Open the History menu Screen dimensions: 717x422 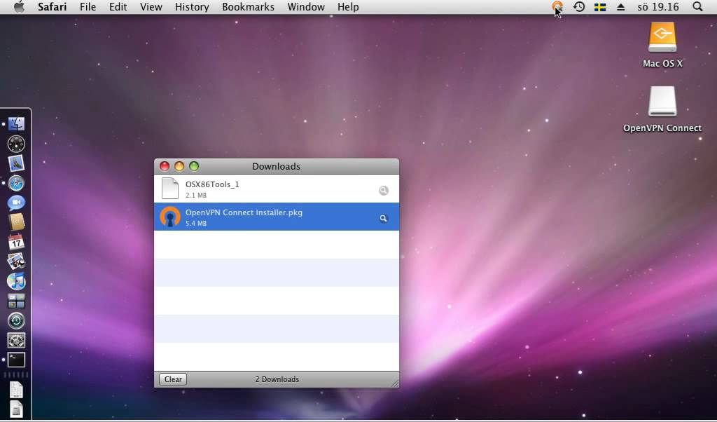tap(192, 7)
